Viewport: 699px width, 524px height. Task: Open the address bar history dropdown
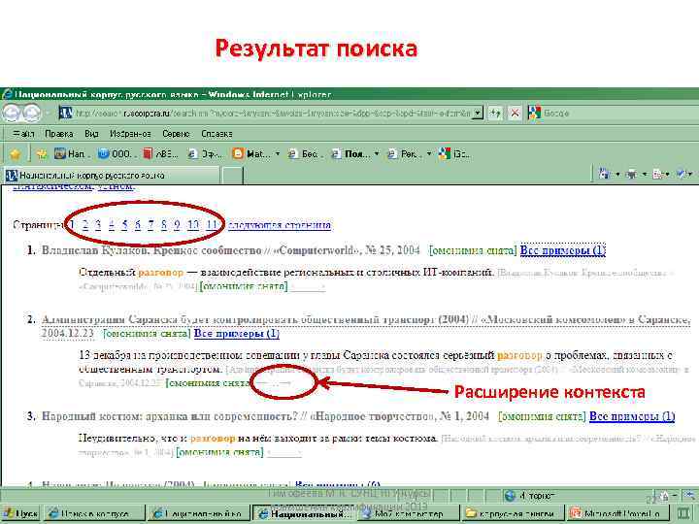point(478,114)
